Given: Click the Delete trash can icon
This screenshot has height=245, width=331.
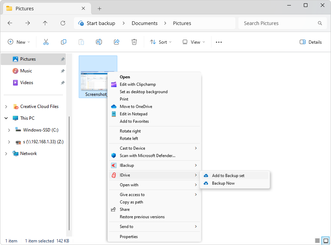Looking at the screenshot, I should pyautogui.click(x=134, y=42).
